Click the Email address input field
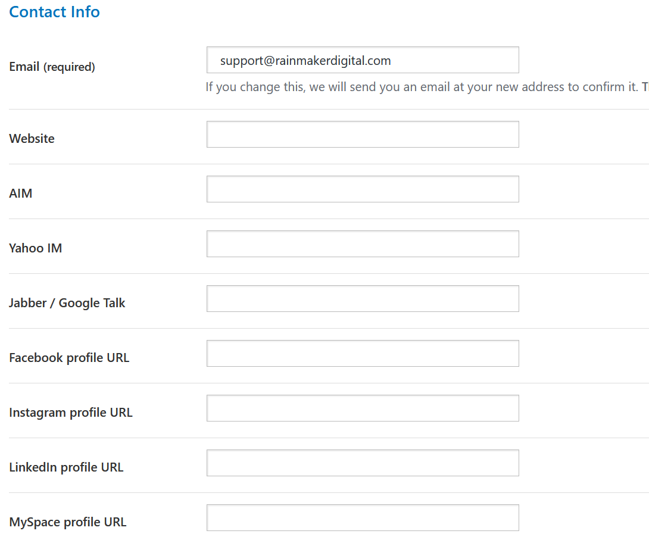Screen dimensions: 649x540 click(x=363, y=60)
